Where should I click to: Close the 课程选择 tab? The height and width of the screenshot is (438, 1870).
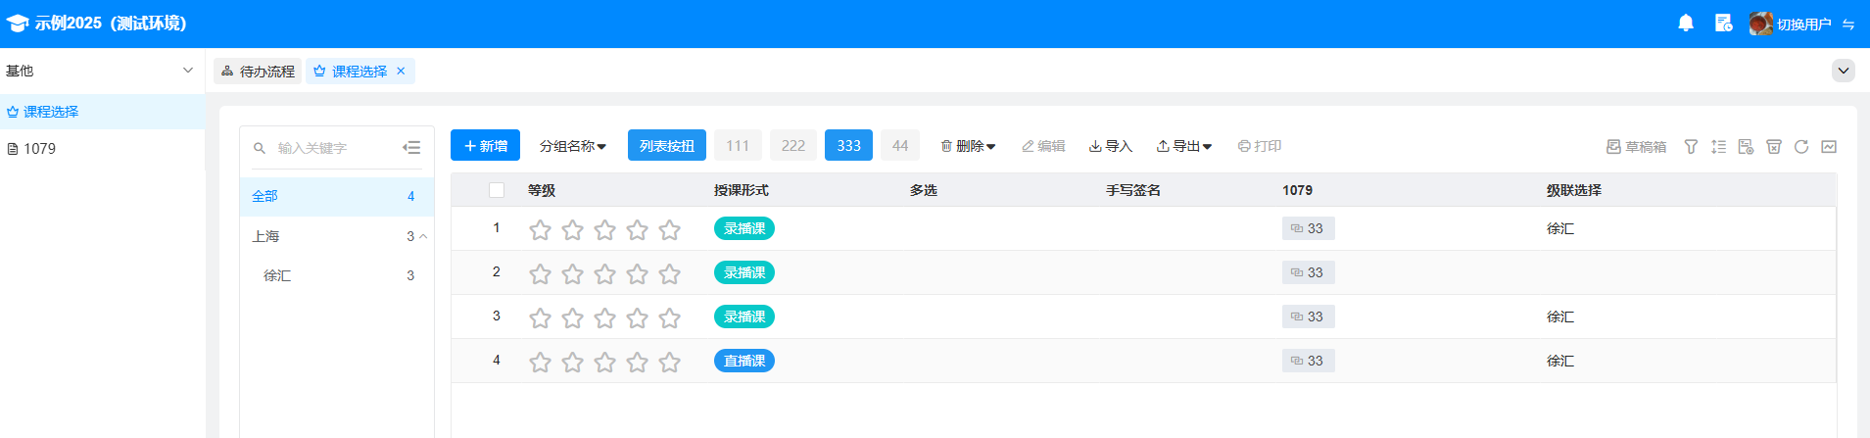(x=401, y=71)
